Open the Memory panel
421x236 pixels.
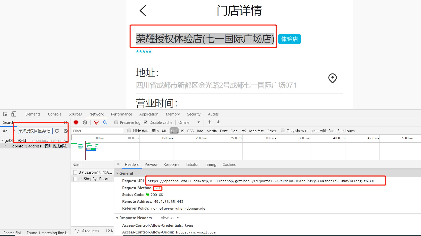(x=173, y=114)
